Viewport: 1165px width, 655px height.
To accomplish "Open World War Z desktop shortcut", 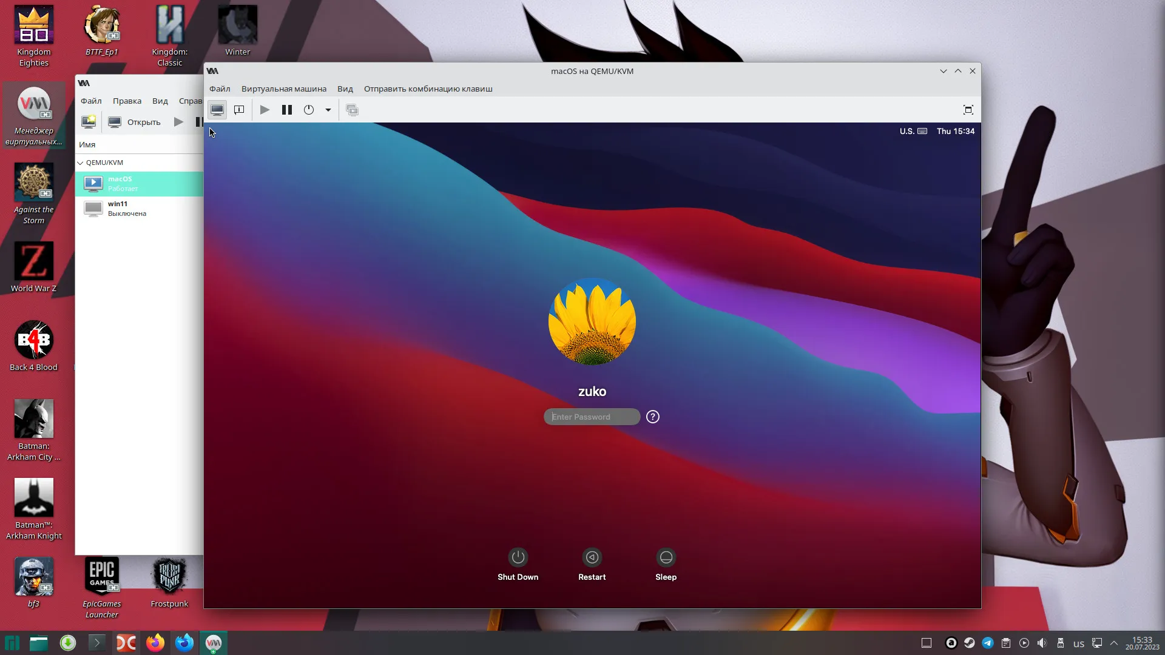I will (34, 267).
